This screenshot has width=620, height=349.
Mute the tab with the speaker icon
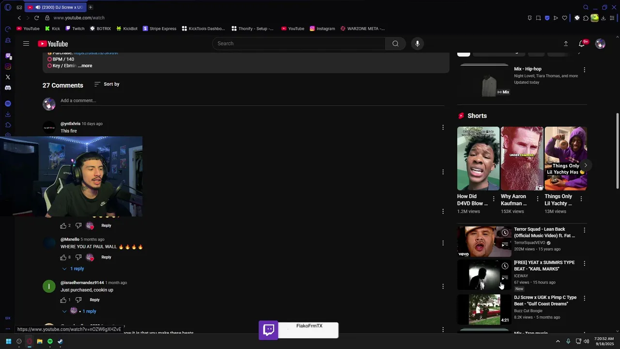[x=37, y=7]
